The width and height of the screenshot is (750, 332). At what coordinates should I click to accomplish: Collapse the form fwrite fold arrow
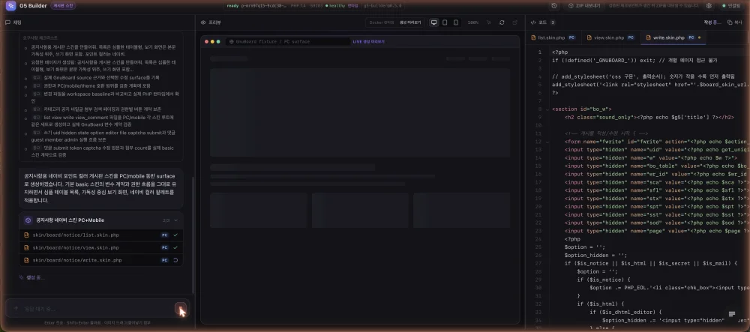547,142
